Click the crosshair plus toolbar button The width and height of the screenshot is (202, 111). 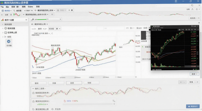point(71,10)
